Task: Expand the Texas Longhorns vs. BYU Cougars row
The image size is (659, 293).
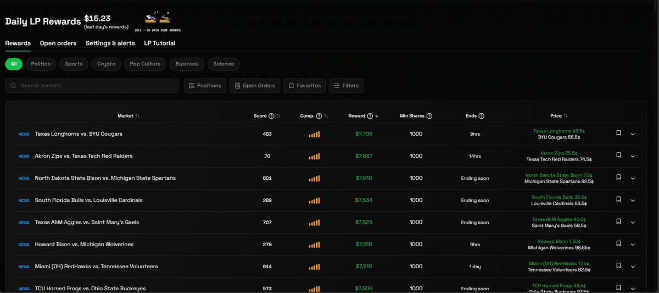Action: tap(633, 134)
